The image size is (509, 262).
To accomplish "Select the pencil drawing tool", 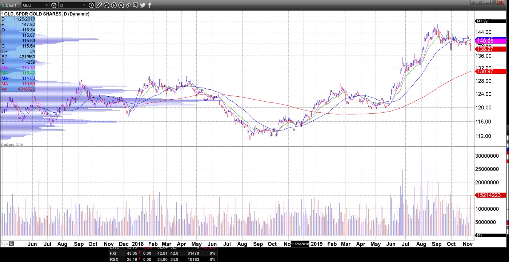I will tap(99, 5).
